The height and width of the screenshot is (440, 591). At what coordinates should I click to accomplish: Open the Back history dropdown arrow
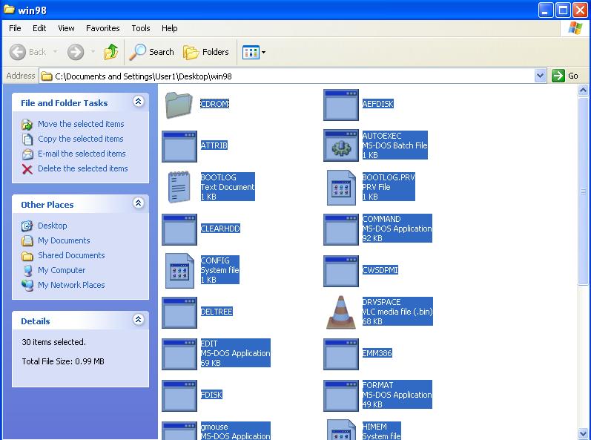[x=56, y=52]
